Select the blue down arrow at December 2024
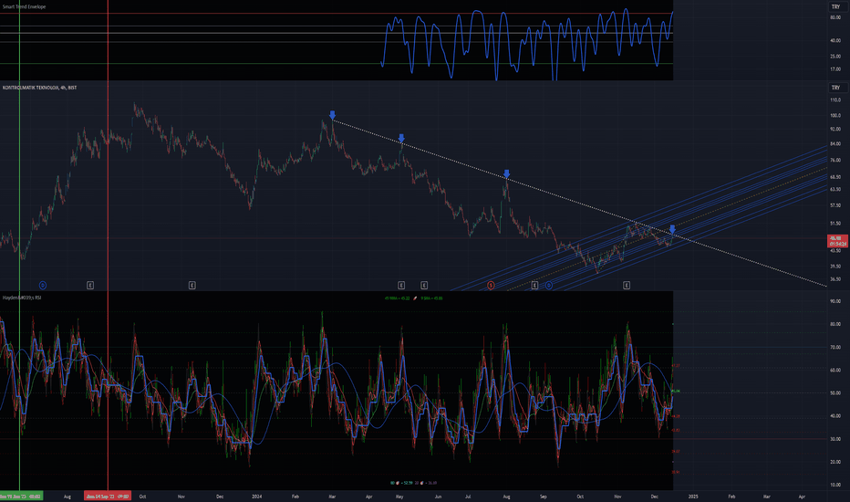 (672, 229)
